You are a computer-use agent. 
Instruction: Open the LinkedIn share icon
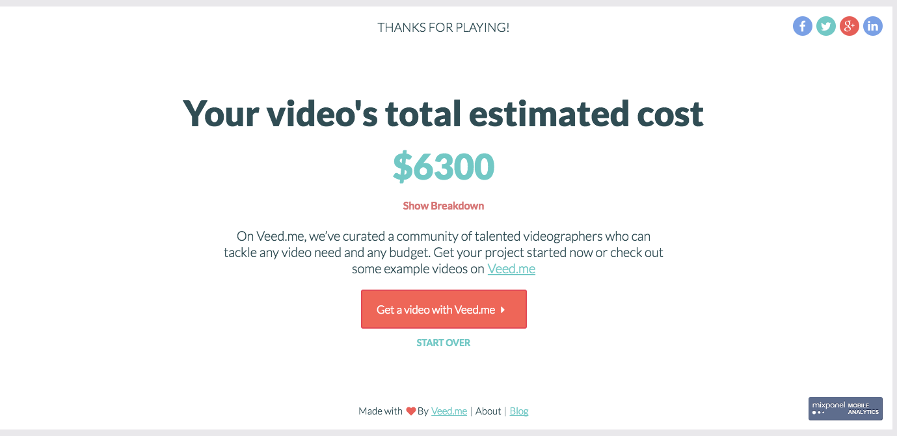click(x=873, y=26)
